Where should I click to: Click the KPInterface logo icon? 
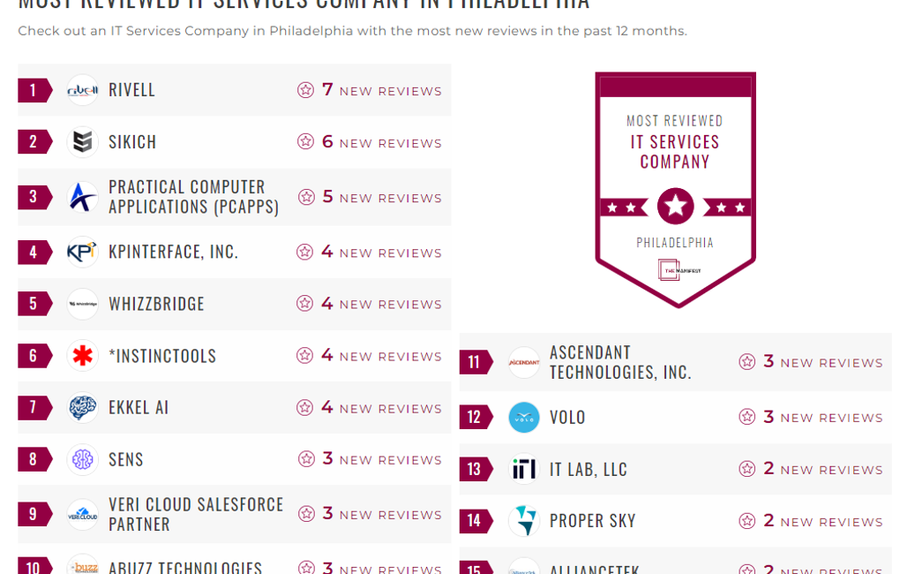click(82, 252)
